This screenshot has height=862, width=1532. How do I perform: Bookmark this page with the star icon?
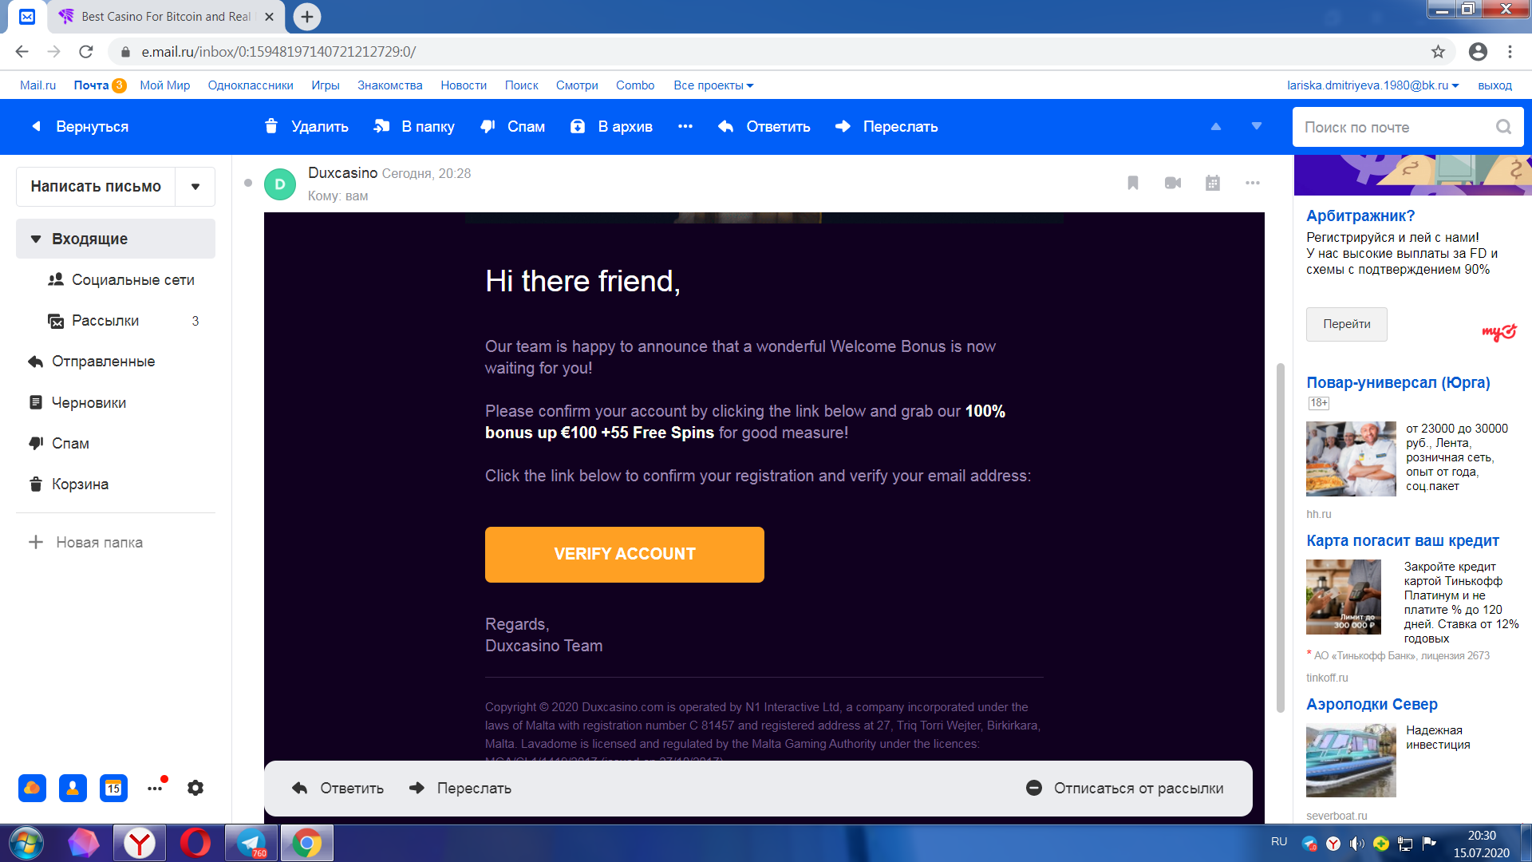1438,52
